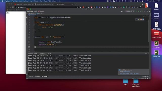Toggle the Structure tool window sidebar
This screenshot has height=91, width=162.
(x=27, y=22)
